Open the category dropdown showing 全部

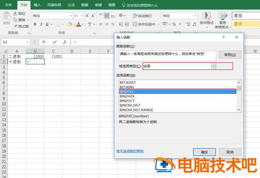point(213,66)
